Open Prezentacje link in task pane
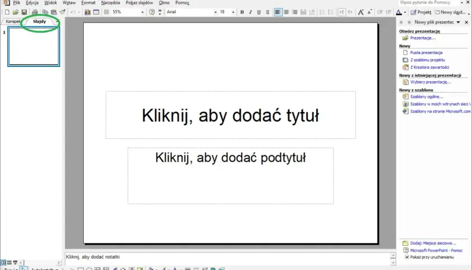The width and height of the screenshot is (472, 270). 423,38
